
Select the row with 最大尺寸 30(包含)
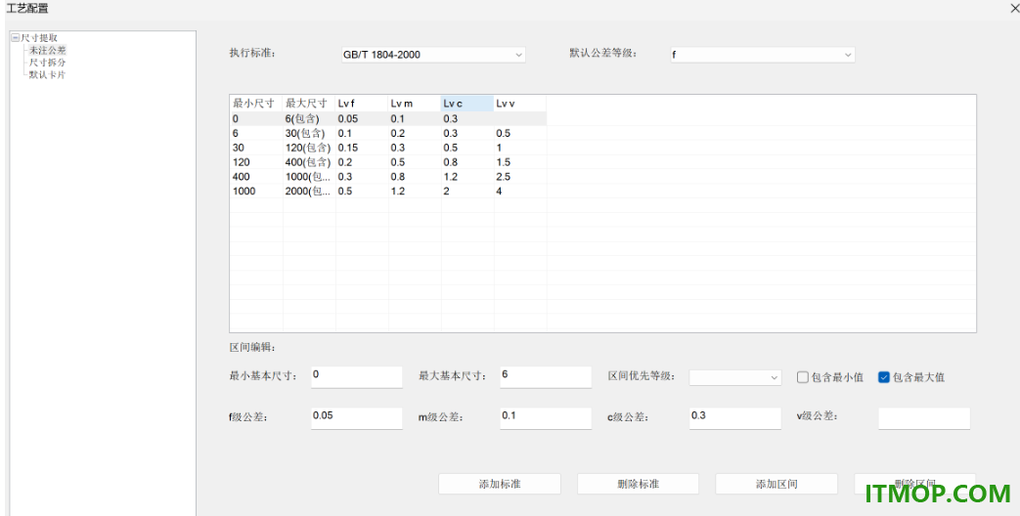[388, 133]
